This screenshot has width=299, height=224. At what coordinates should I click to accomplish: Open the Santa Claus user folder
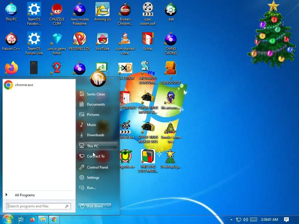[98, 94]
